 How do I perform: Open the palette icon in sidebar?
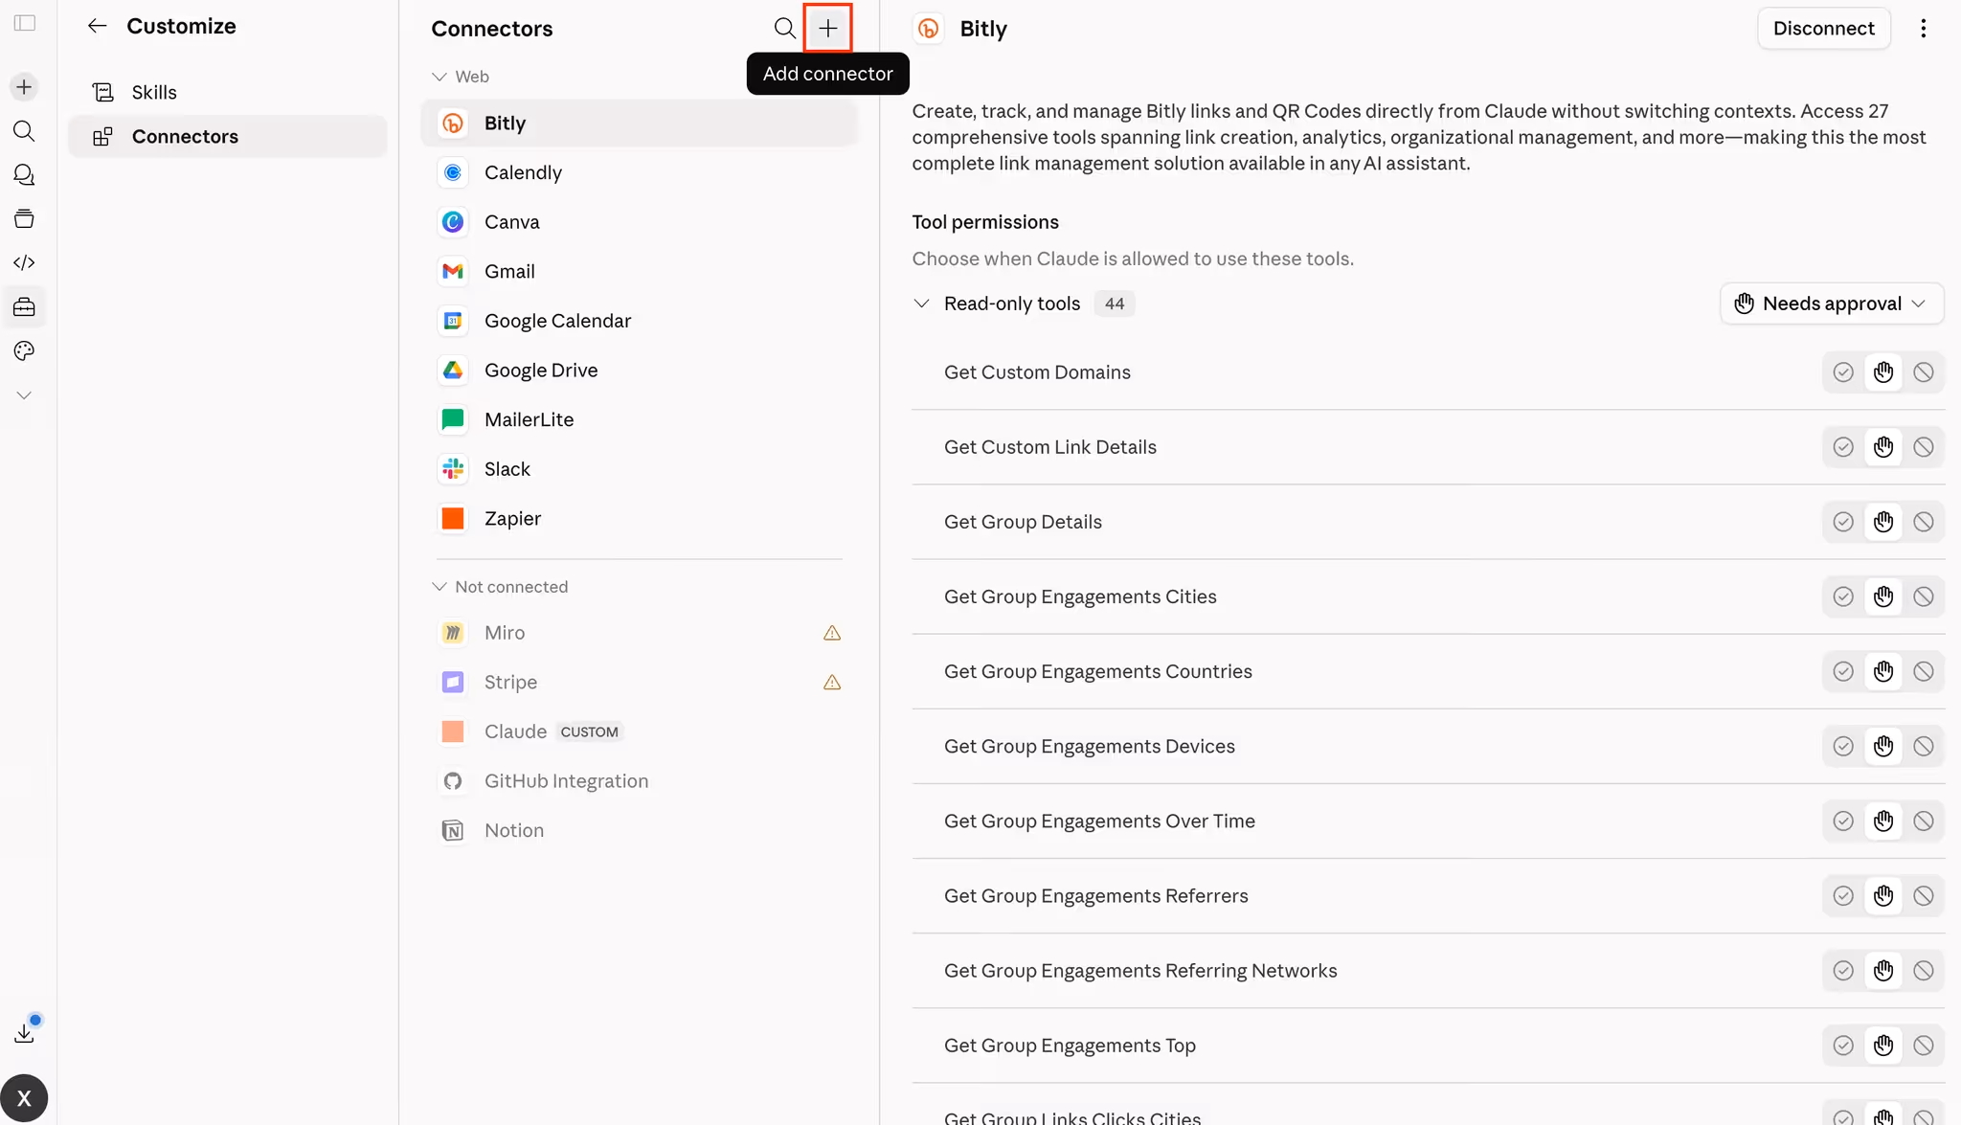click(x=24, y=351)
